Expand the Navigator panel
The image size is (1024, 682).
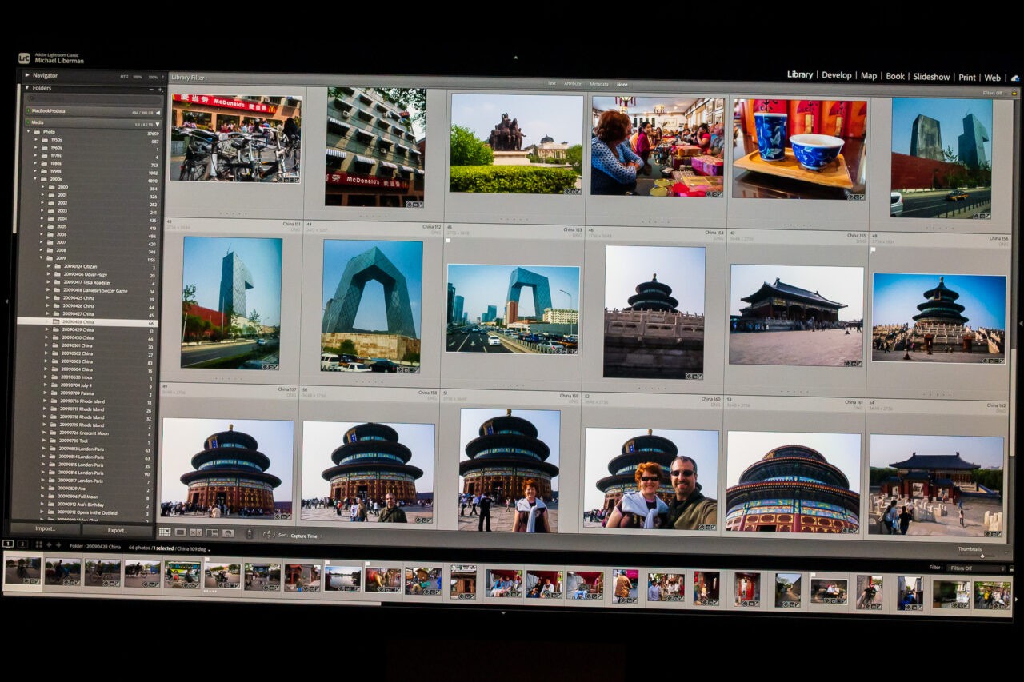tap(26, 75)
